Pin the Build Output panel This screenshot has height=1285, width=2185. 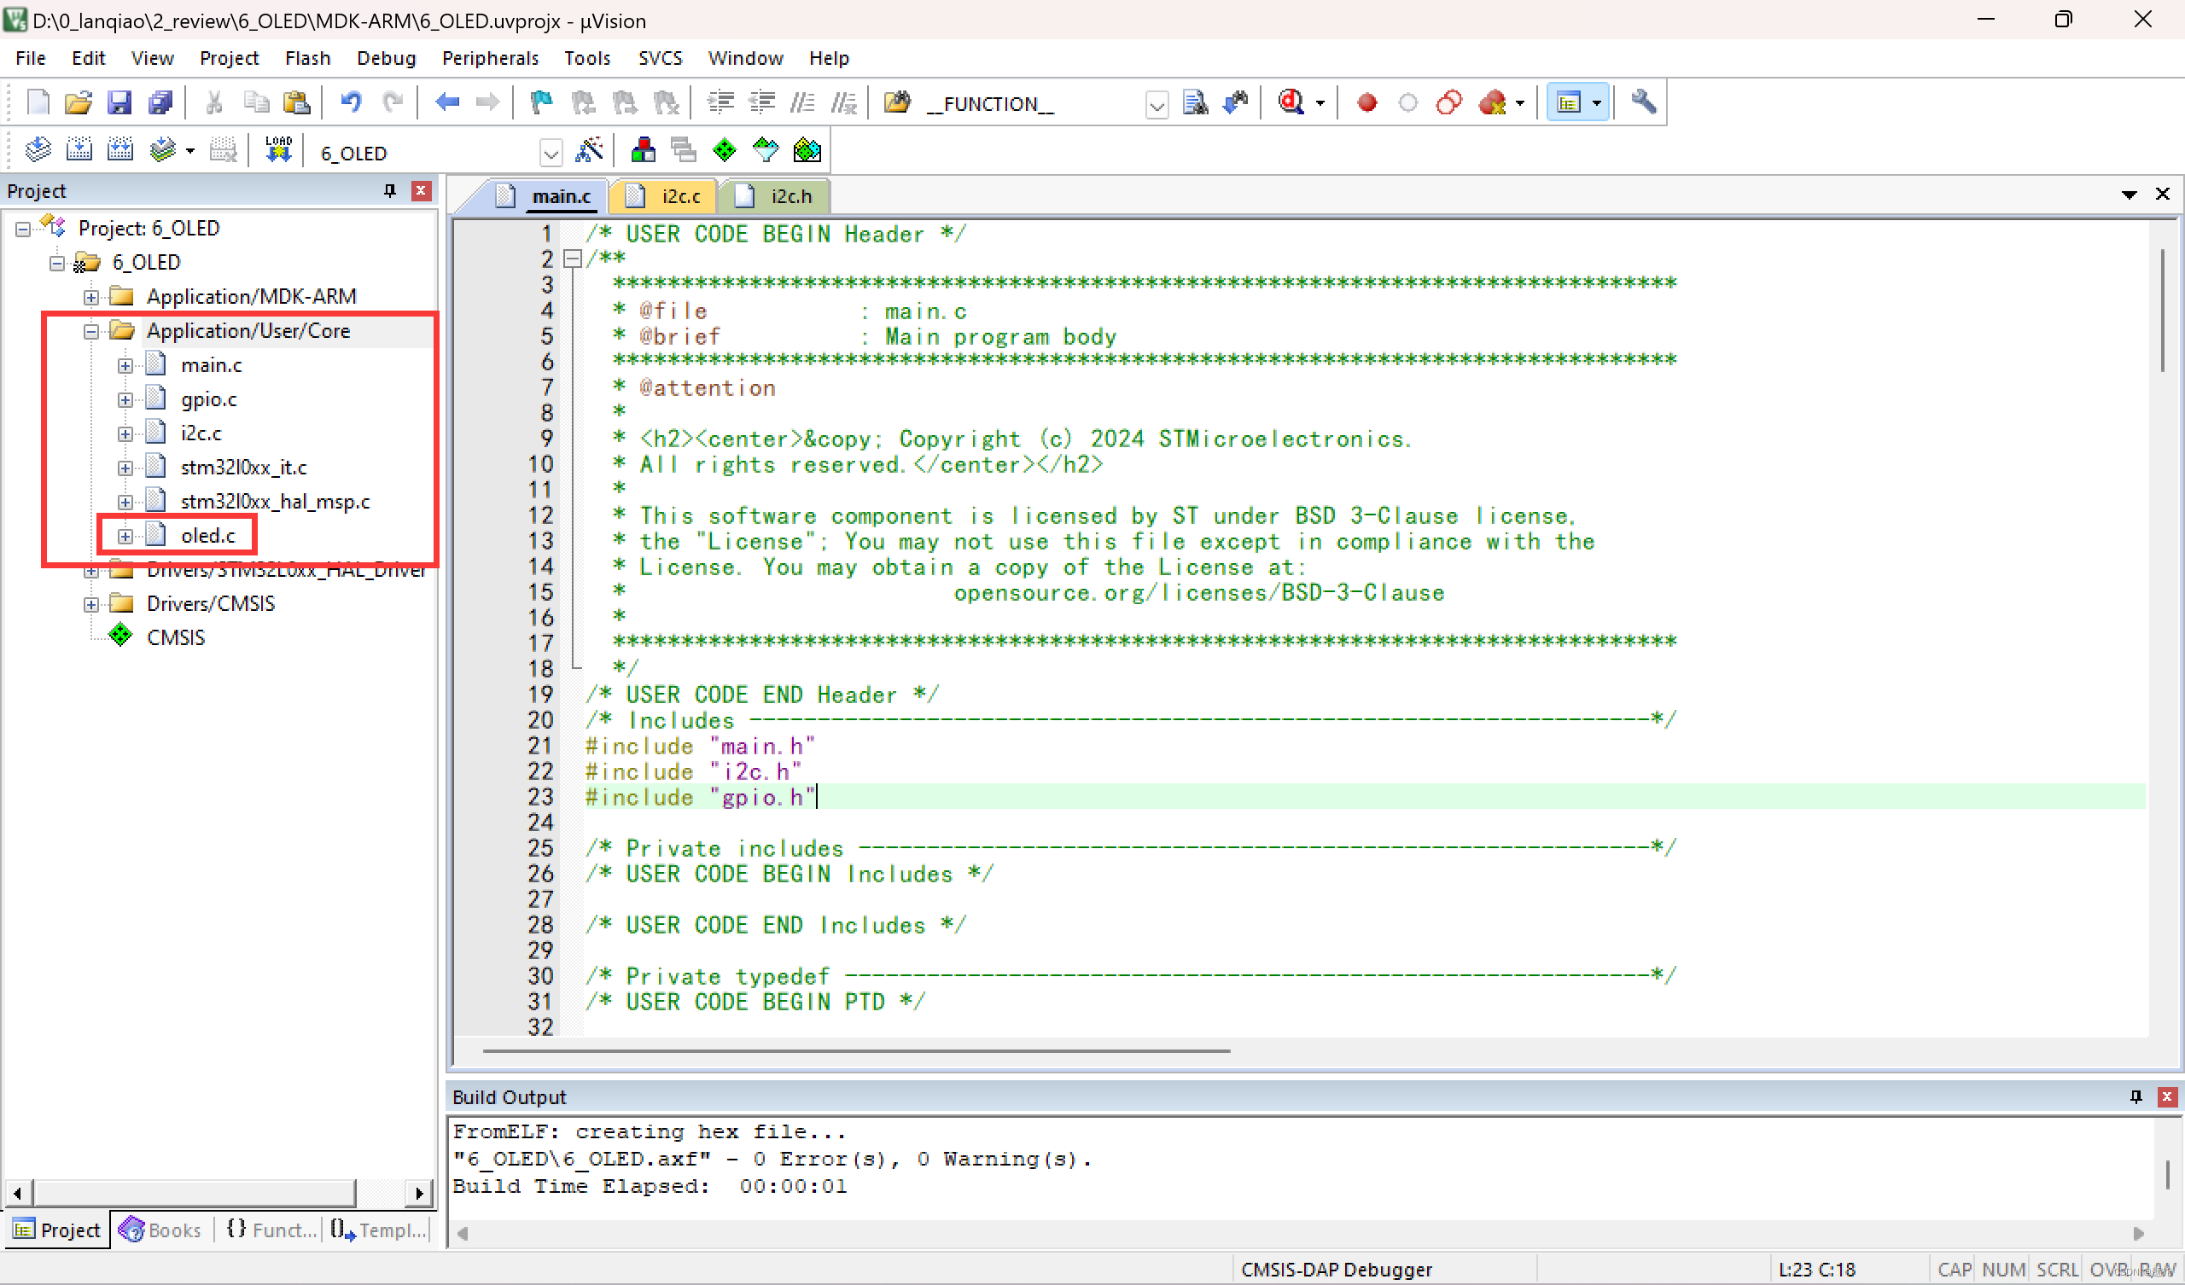[x=2135, y=1096]
